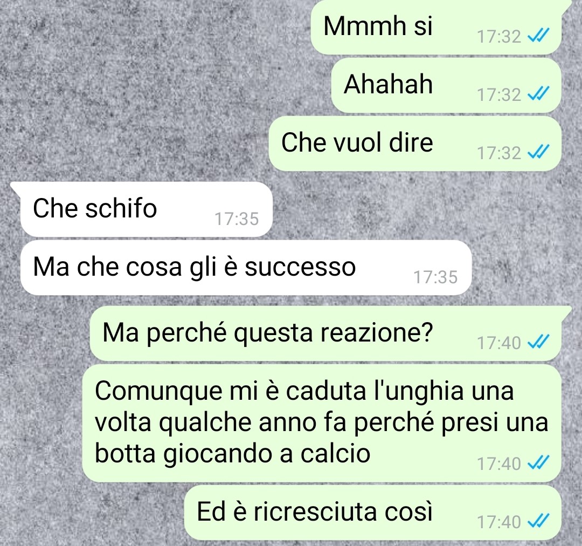
Task: Tap the double-check on the 'Comunque mi è caduta' message
Action: click(538, 463)
